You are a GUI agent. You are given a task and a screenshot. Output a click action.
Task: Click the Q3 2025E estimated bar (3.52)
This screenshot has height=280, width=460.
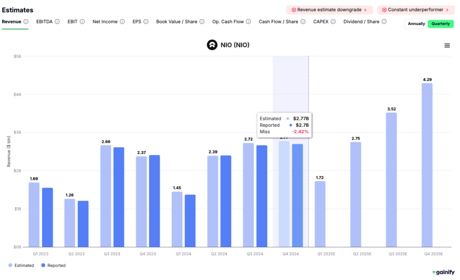[391, 180]
